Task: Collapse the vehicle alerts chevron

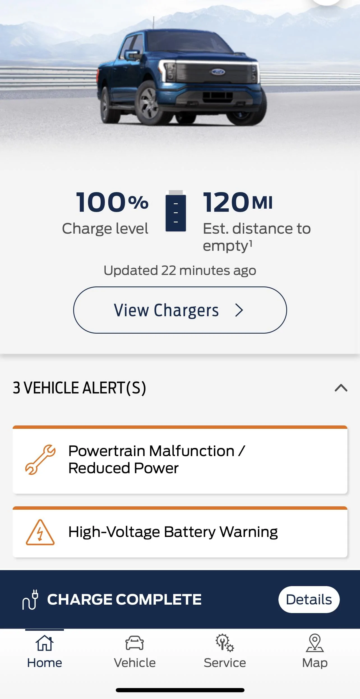Action: pos(341,388)
